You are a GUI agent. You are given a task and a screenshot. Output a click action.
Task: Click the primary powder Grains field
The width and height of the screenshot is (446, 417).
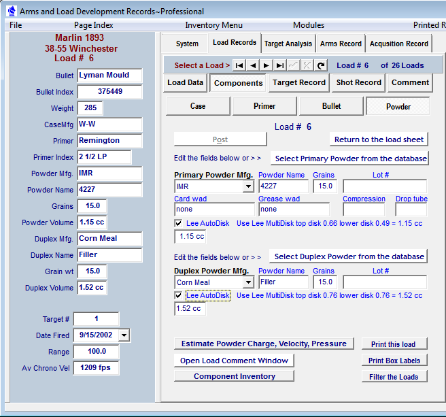326,186
